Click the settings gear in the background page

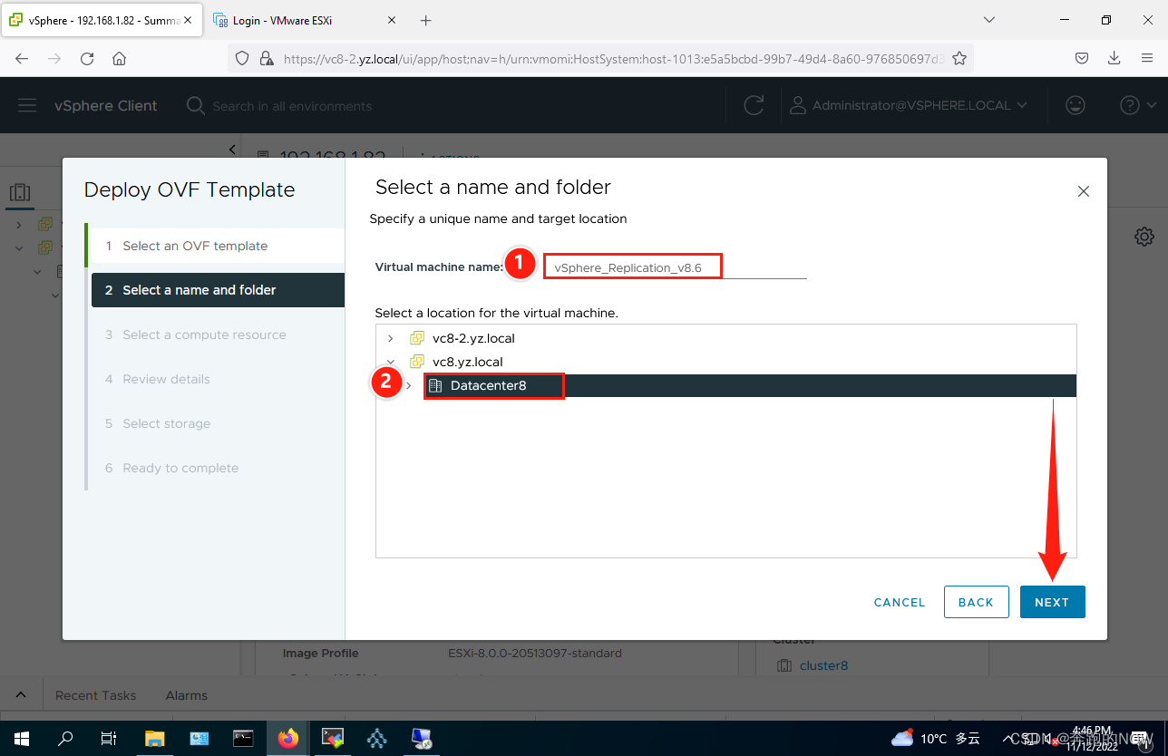coord(1144,237)
